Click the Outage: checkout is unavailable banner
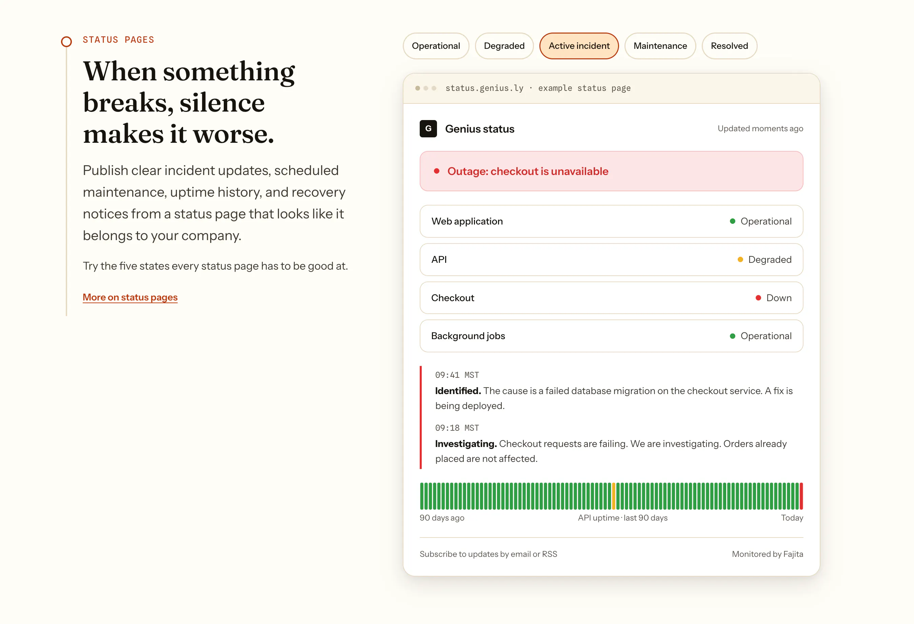The width and height of the screenshot is (914, 624). pos(611,171)
